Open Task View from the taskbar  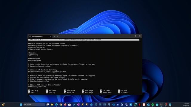coord(48,105)
